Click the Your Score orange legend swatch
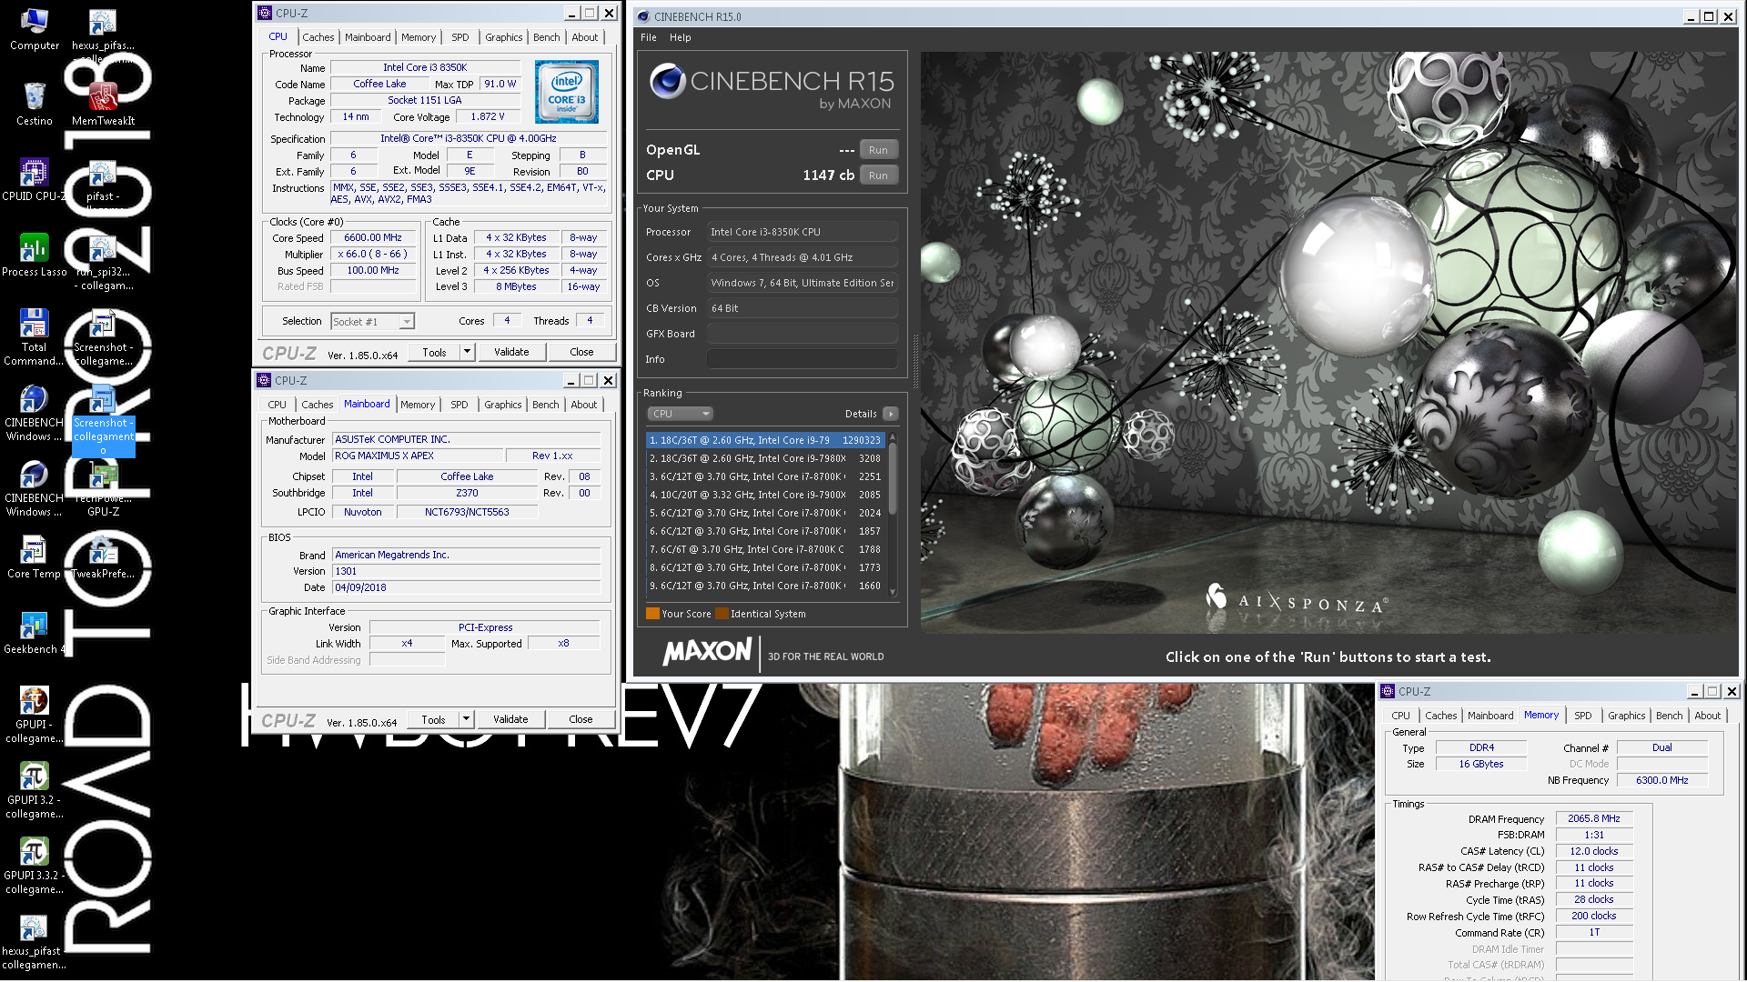The width and height of the screenshot is (1747, 982). pos(652,614)
